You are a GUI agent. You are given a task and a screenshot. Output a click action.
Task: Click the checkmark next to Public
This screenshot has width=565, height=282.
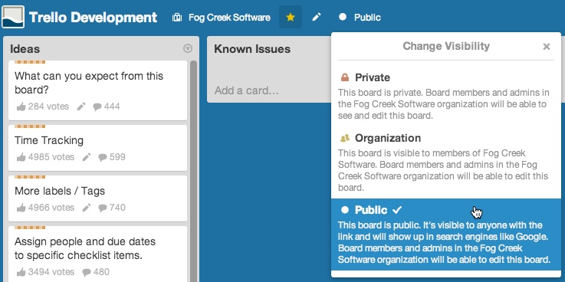[396, 210]
